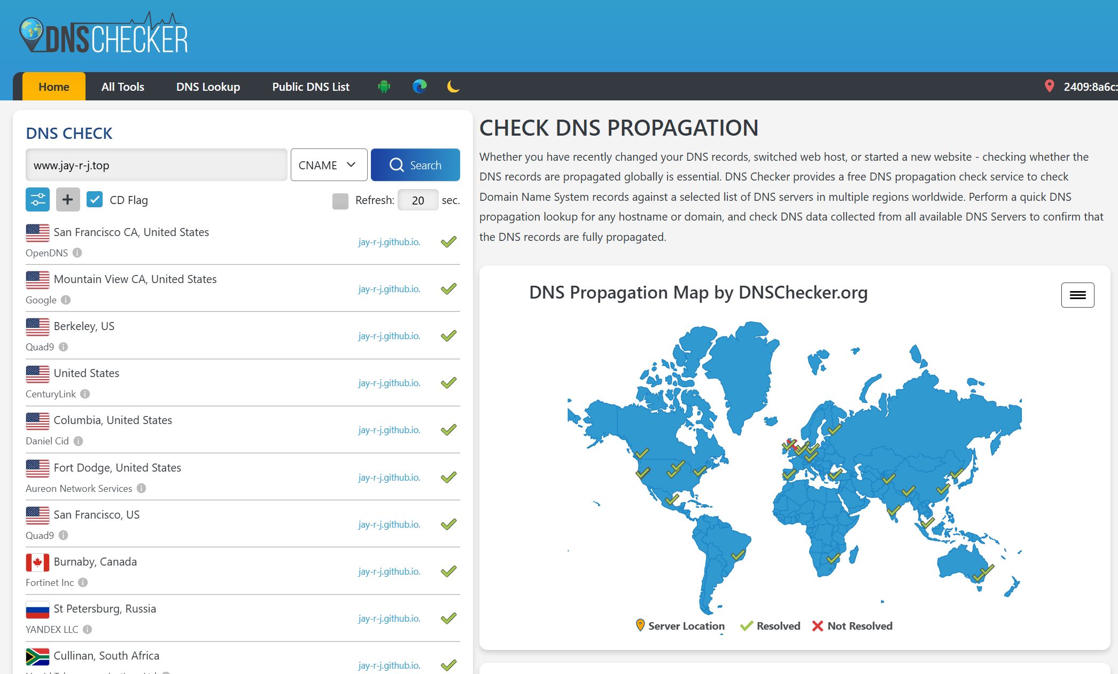Click the location pin icon by IP address
Screen dimensions: 1118x674
pyautogui.click(x=1049, y=86)
